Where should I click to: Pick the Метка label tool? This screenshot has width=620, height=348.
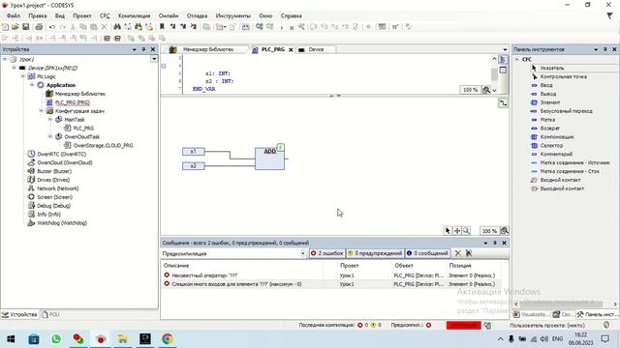coord(547,120)
